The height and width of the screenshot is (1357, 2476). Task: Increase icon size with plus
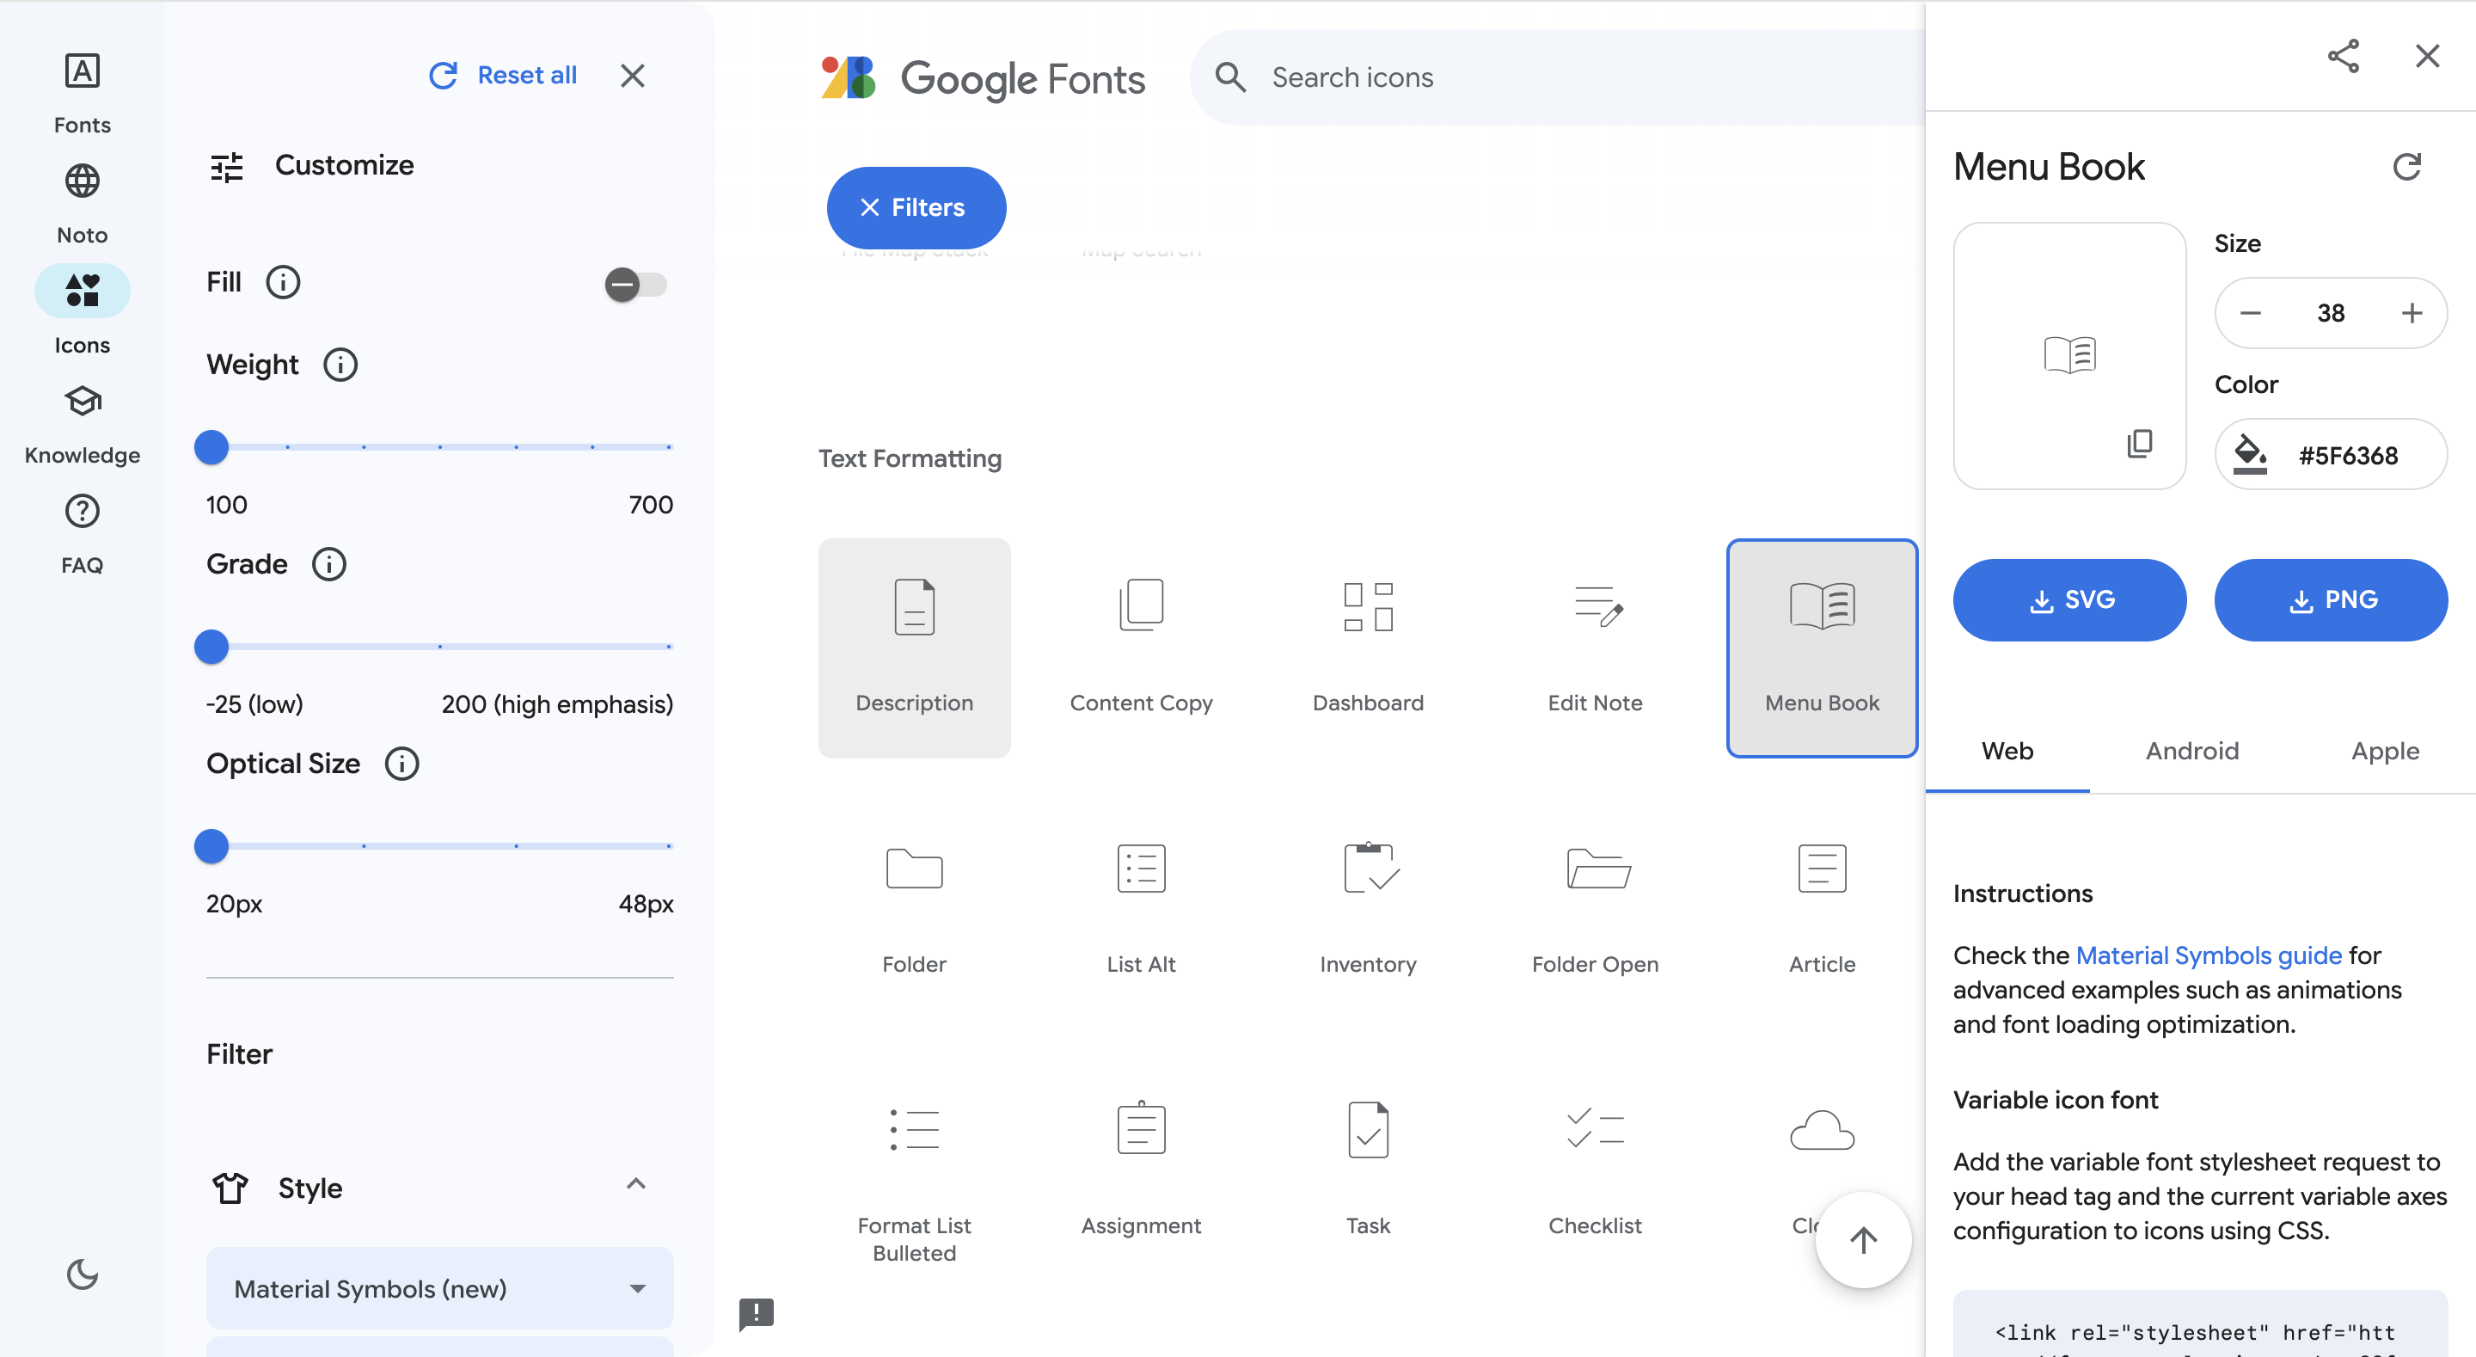2412,314
